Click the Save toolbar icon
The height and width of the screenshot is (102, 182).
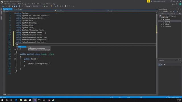15,6
